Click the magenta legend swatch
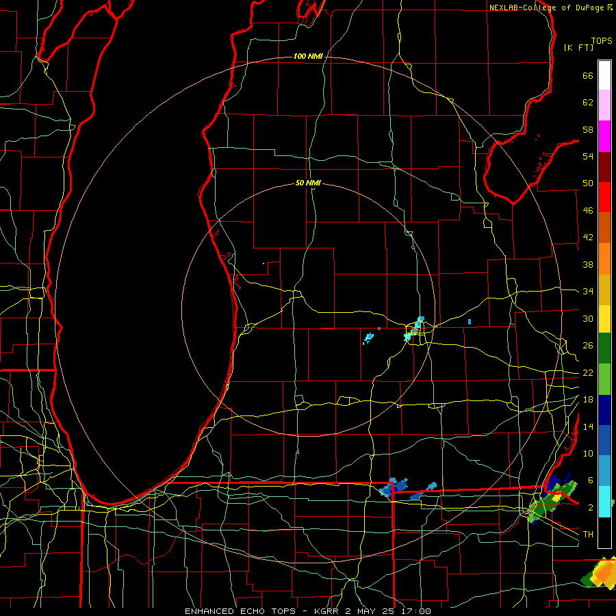Screen dimensions: 616x616 (604, 136)
